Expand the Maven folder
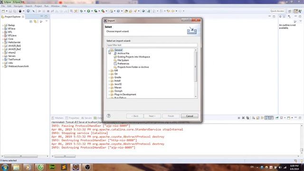304x171 pixels. pos(109,87)
